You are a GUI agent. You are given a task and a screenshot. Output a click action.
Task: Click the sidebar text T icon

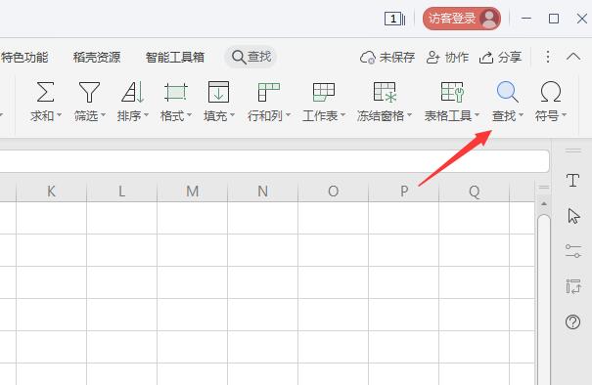(572, 181)
